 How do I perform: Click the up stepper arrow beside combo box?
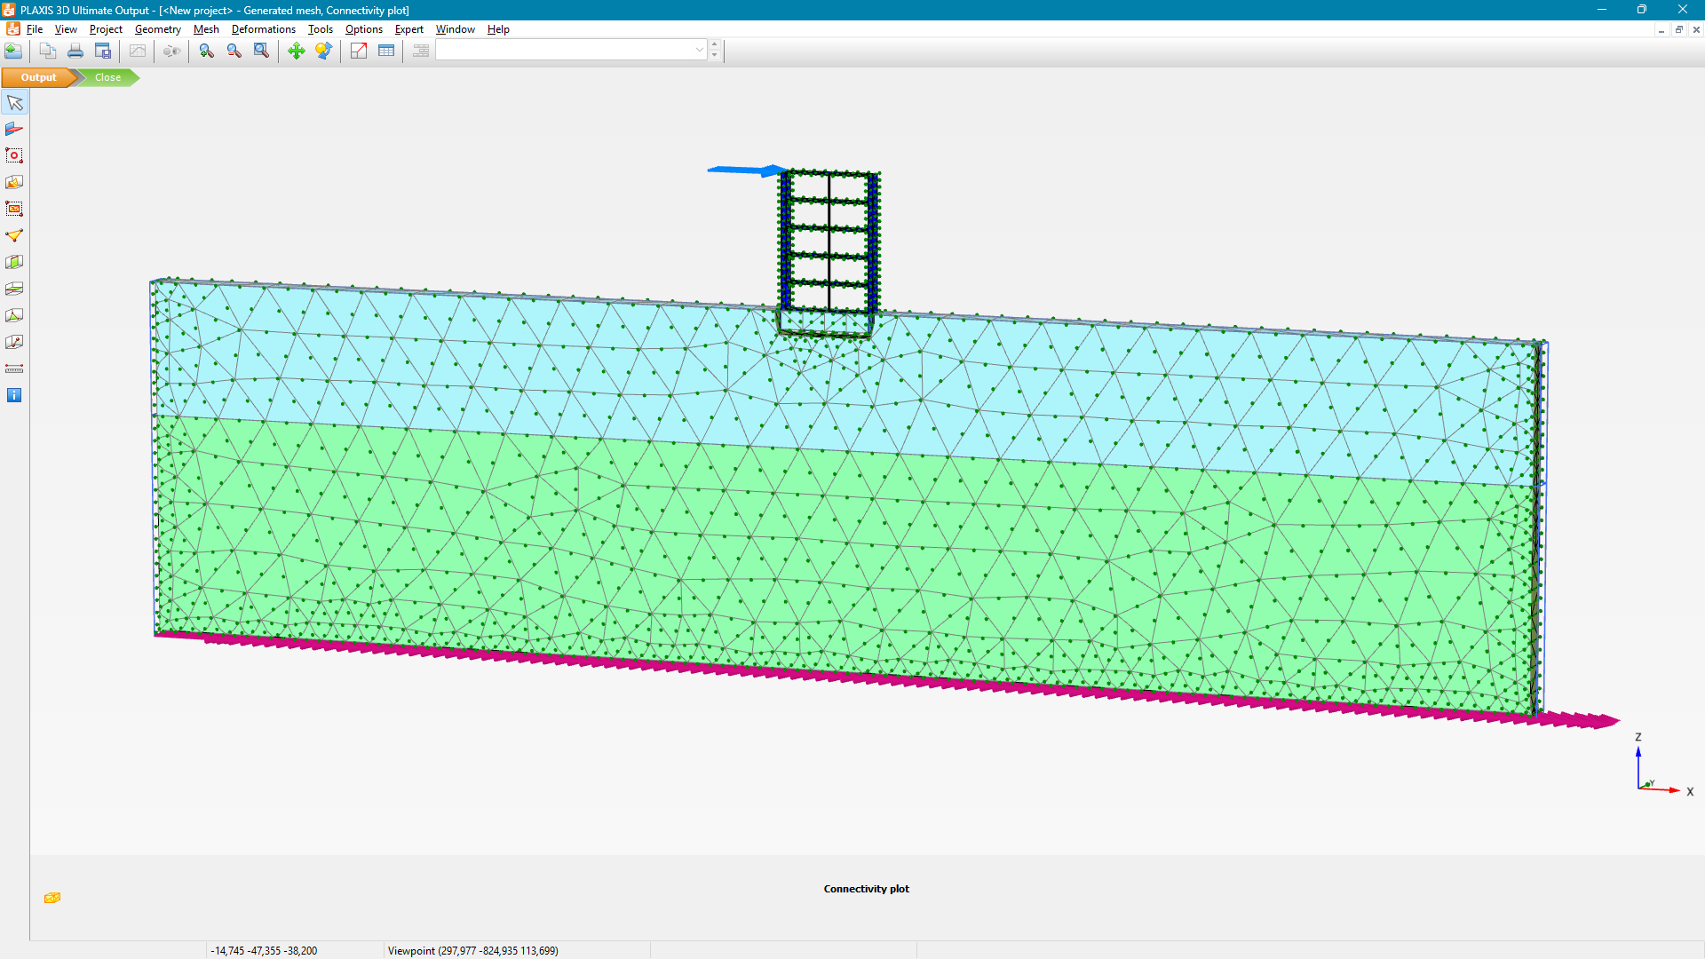(x=715, y=44)
